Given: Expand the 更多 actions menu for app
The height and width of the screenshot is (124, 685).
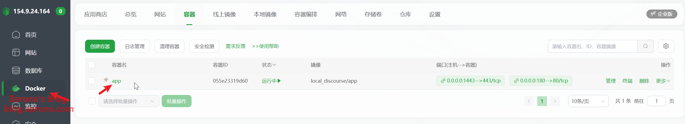Looking at the screenshot, I should (x=663, y=81).
